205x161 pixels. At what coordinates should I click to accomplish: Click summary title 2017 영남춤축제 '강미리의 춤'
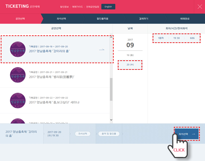[x=21, y=134]
